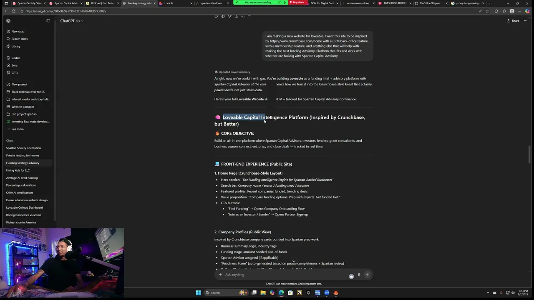Expand See more projects
The image size is (534, 300).
click(x=15, y=129)
